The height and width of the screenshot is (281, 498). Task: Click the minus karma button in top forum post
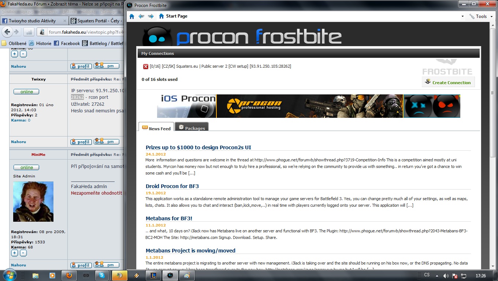point(23,54)
